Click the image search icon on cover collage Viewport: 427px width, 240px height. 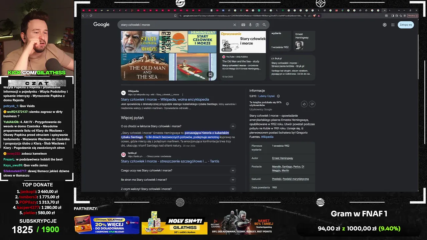pos(210,75)
